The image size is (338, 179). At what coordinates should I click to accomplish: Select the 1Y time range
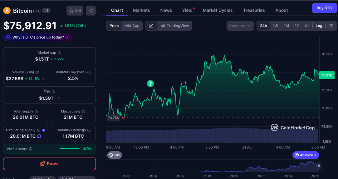297,26
